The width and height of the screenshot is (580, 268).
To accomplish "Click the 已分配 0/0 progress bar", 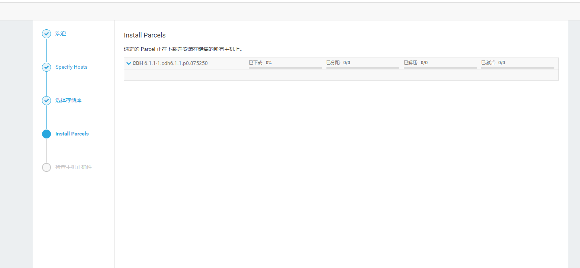I will point(362,68).
